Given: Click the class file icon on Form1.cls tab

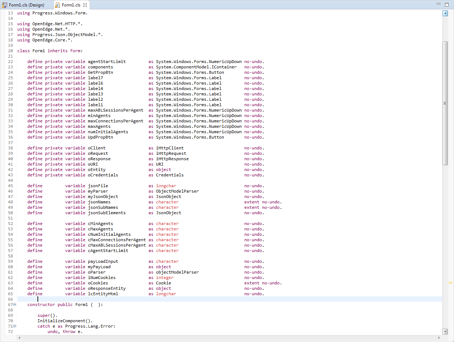Looking at the screenshot, I should (58, 5).
